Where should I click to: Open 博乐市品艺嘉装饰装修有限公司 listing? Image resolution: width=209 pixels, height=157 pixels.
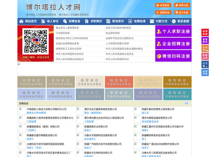pyautogui.click(x=101, y=109)
